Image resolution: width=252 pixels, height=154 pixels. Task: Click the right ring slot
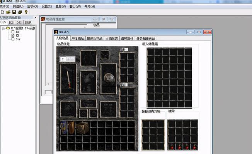(94, 113)
